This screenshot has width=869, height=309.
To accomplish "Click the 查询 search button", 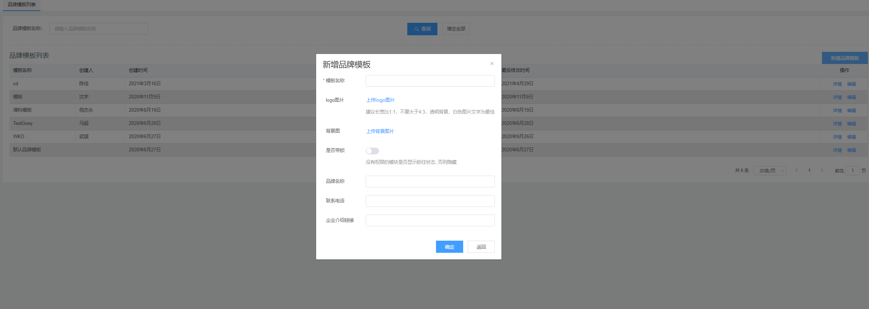I will [x=422, y=29].
